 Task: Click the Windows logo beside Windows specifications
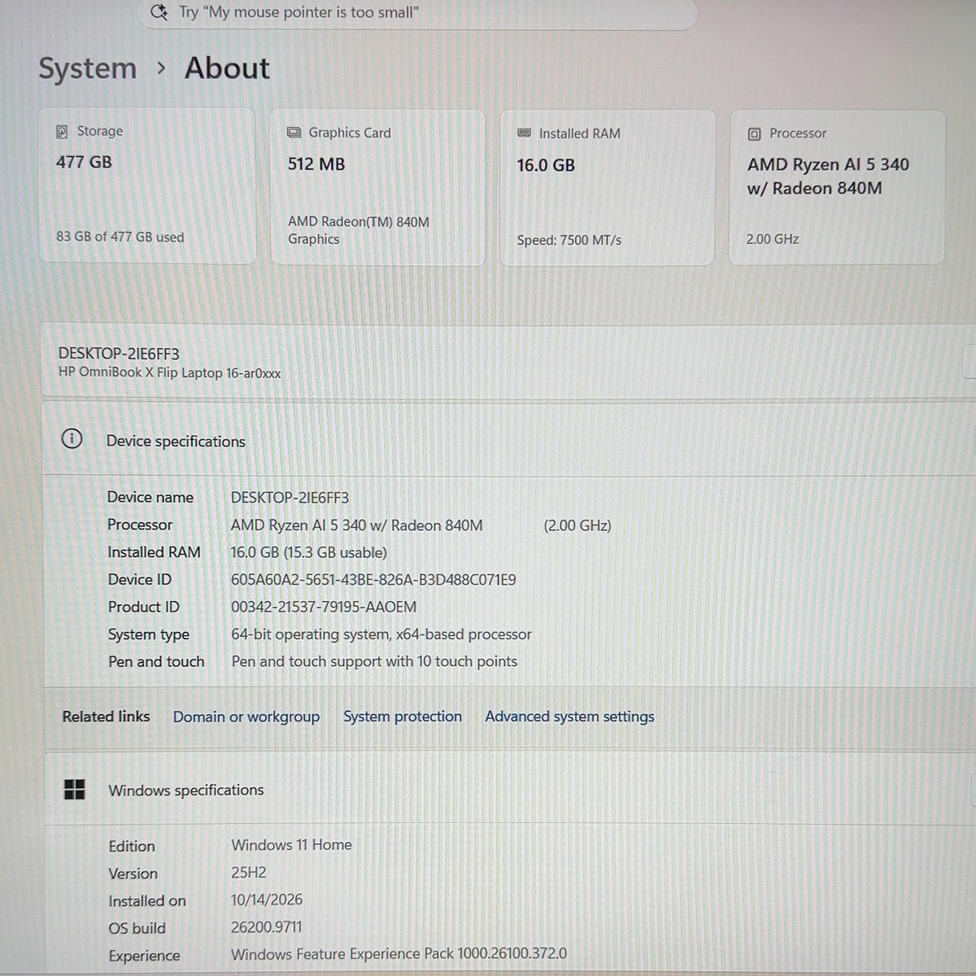tap(75, 789)
